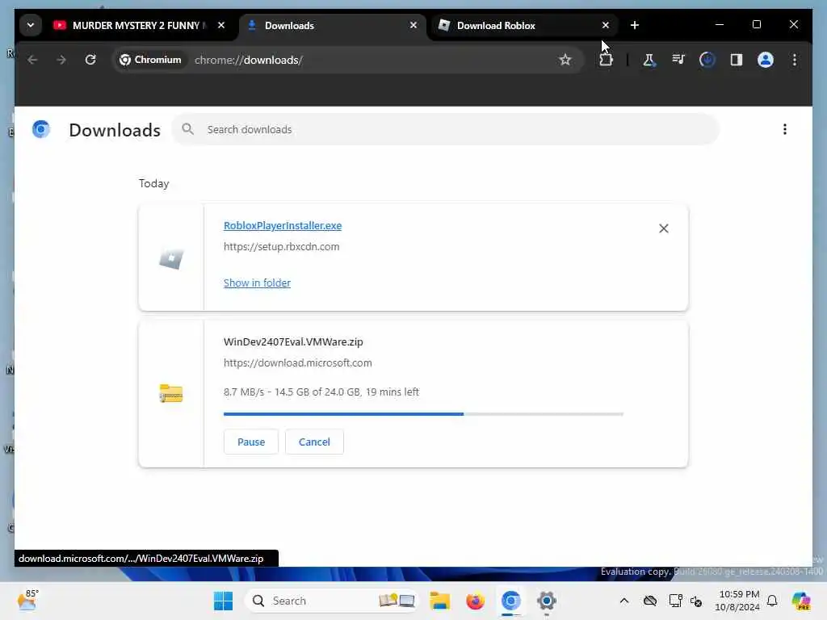827x620 pixels.
Task: Click the download speed and time remaining text
Action: pos(321,392)
